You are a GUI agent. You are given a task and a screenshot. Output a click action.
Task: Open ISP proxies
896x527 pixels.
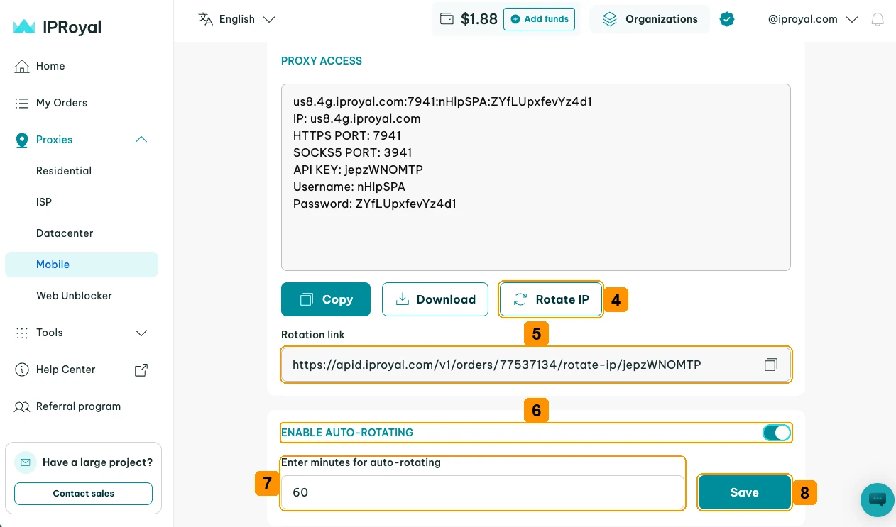tap(44, 202)
